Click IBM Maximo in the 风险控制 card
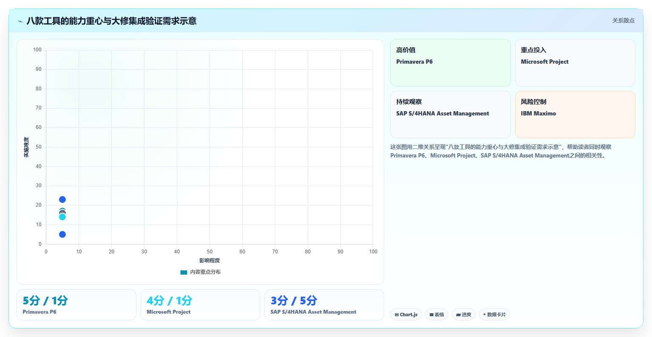Image resolution: width=652 pixels, height=337 pixels. point(538,113)
